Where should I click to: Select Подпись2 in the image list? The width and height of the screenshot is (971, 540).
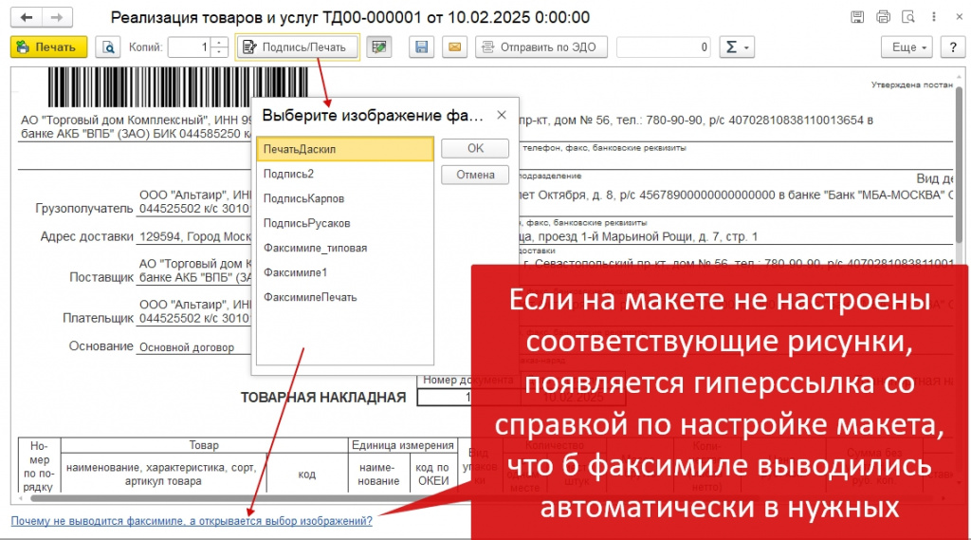coord(345,174)
